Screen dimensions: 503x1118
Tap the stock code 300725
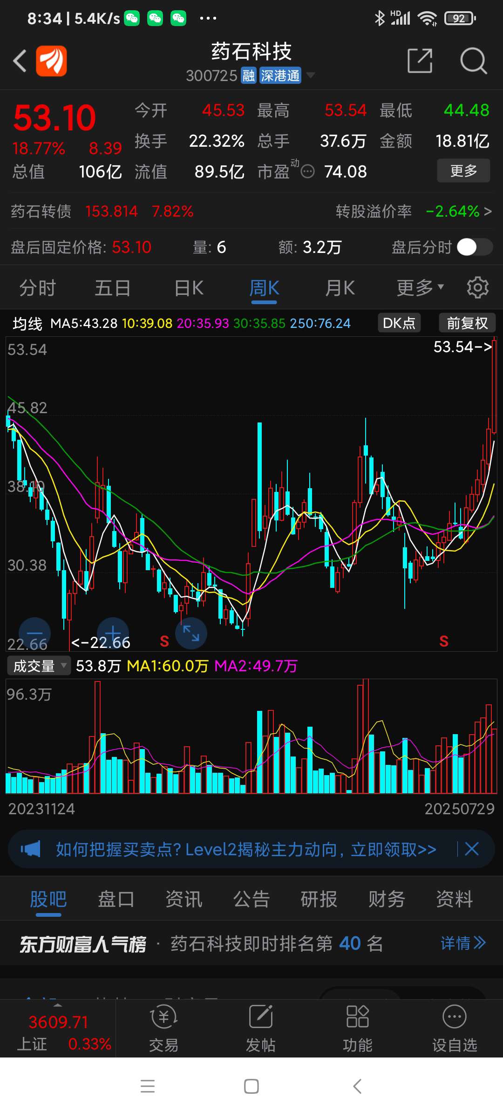(x=212, y=75)
